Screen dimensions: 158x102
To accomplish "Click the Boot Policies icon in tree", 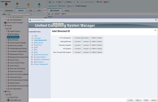I will point(9,40).
